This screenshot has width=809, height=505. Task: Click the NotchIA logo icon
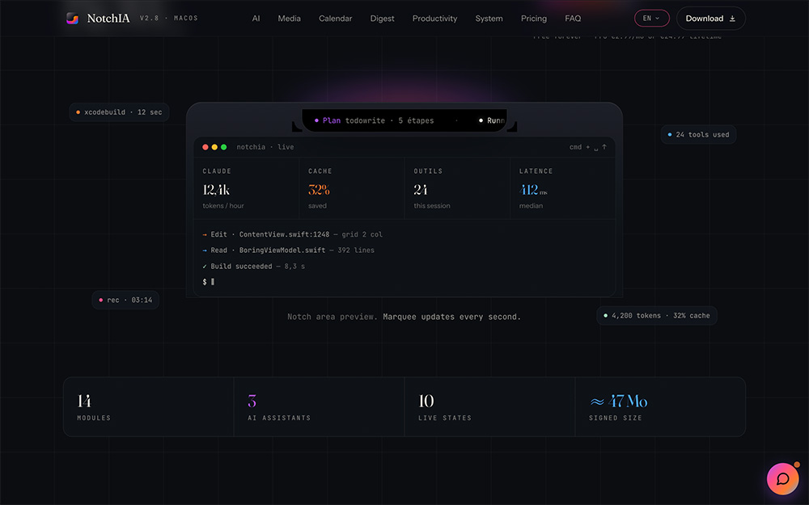point(72,19)
